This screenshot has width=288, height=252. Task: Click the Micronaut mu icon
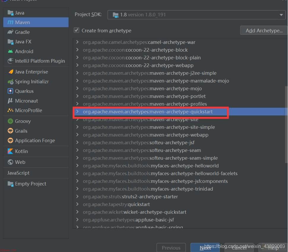10,101
